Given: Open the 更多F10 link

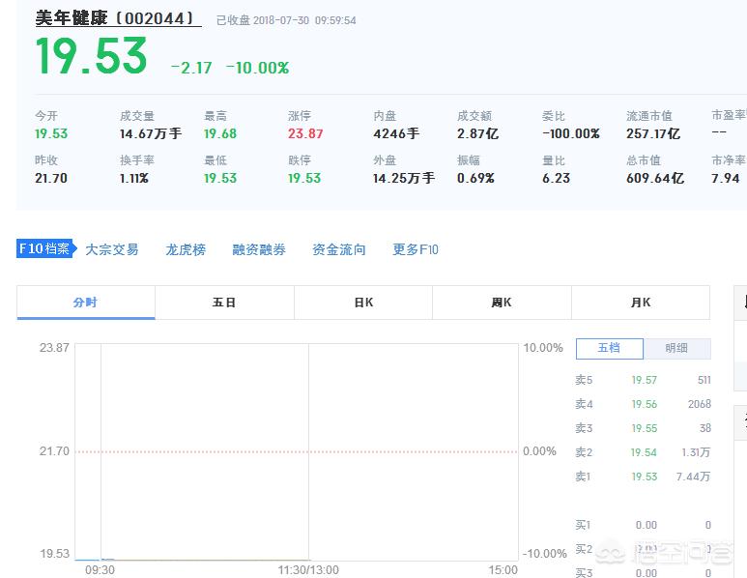Looking at the screenshot, I should point(415,249).
